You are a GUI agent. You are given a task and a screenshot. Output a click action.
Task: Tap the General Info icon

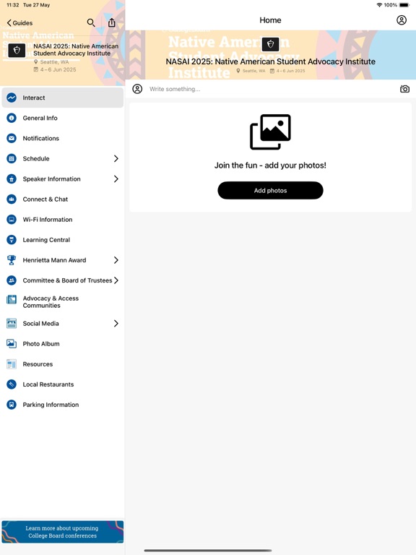[x=12, y=118]
